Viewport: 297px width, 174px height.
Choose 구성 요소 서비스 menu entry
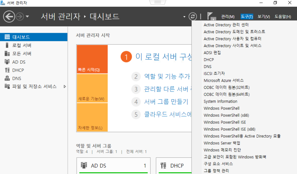click(218, 164)
